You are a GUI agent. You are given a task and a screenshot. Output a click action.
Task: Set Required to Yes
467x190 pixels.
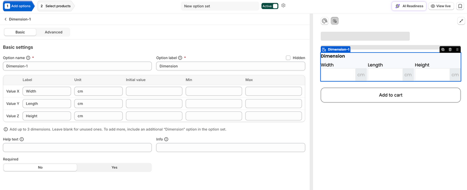[x=114, y=167]
